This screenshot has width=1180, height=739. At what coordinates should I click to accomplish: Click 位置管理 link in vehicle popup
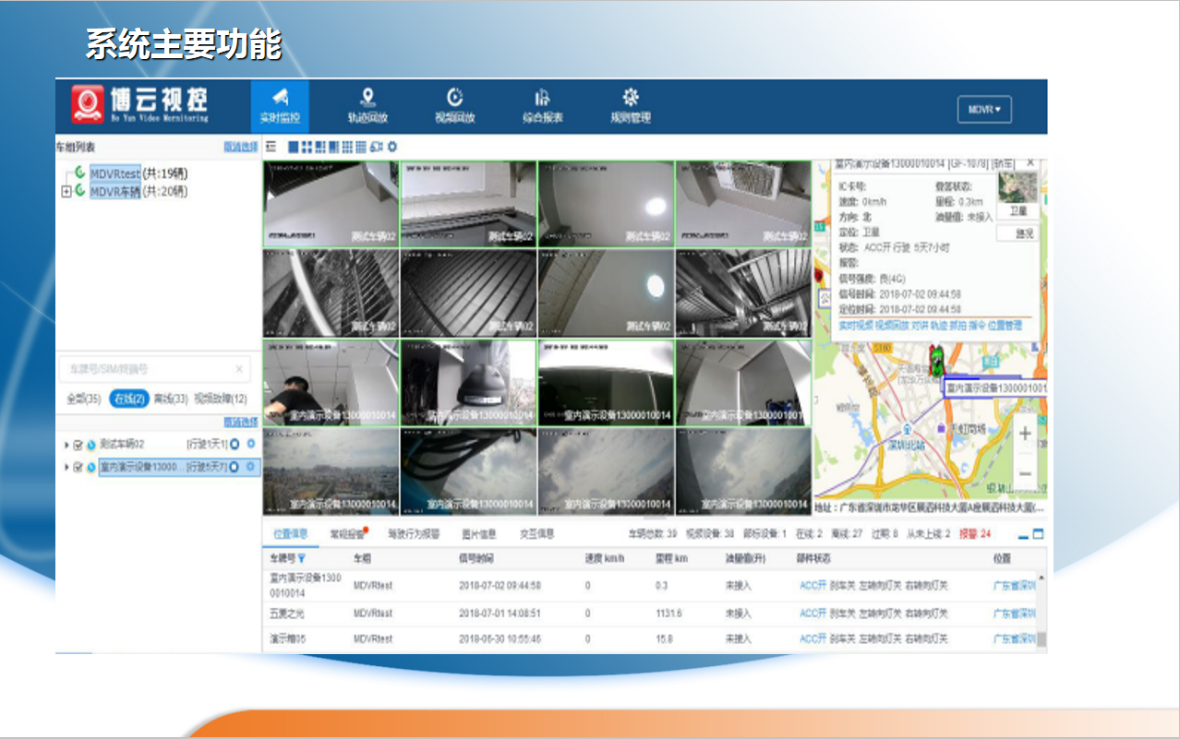[x=1005, y=326]
